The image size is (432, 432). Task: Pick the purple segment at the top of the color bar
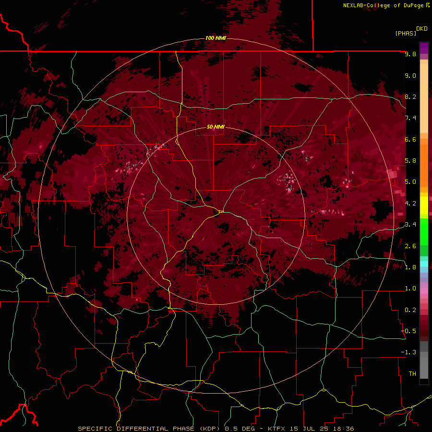pos(424,48)
